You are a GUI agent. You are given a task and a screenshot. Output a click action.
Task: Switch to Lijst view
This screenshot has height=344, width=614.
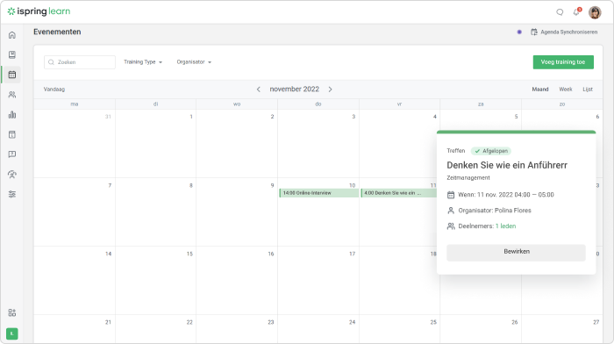588,90
